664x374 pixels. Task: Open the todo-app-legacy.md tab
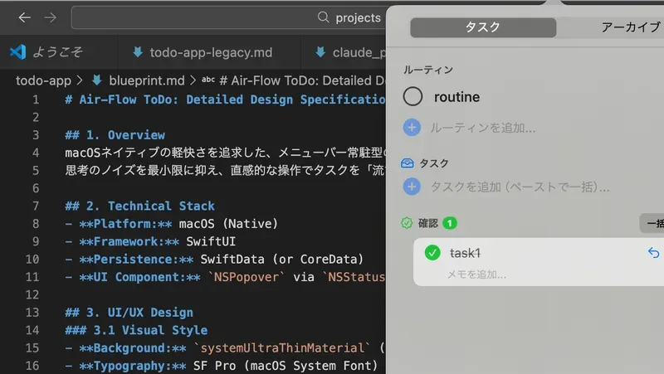(x=209, y=52)
